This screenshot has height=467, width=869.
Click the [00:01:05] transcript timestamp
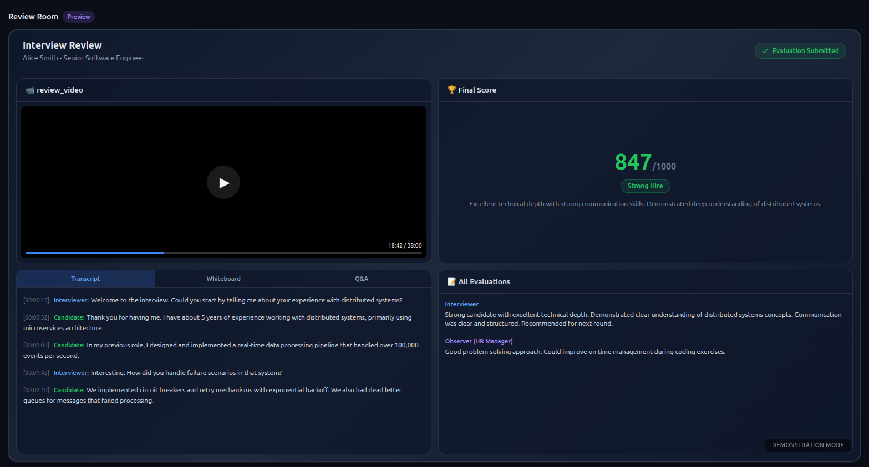(36, 345)
